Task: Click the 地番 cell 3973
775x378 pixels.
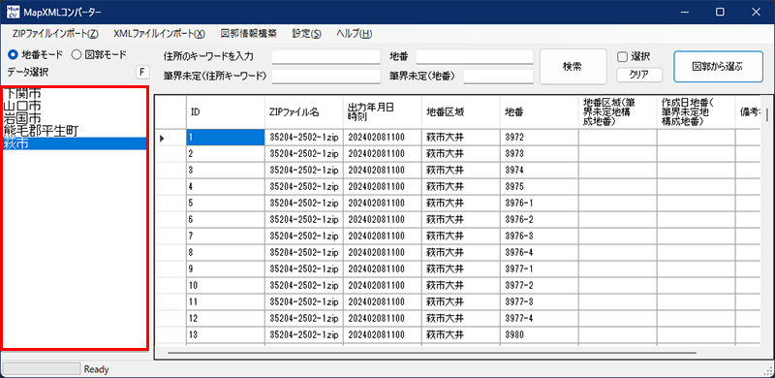Action: tap(540, 154)
